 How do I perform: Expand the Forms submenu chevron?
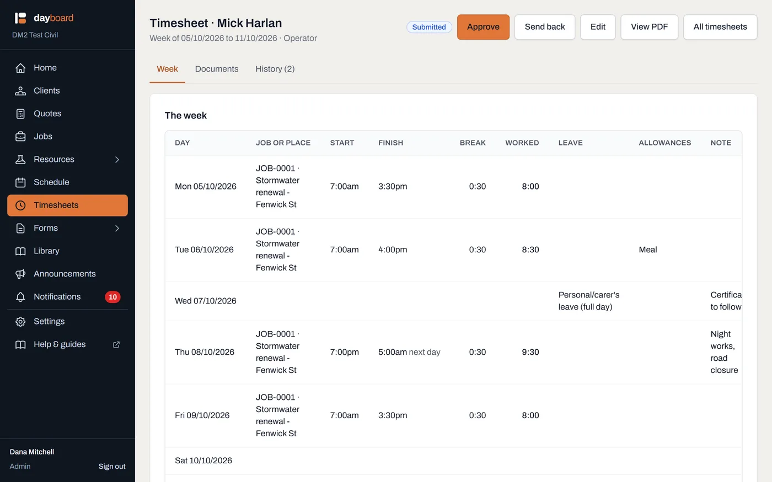117,228
